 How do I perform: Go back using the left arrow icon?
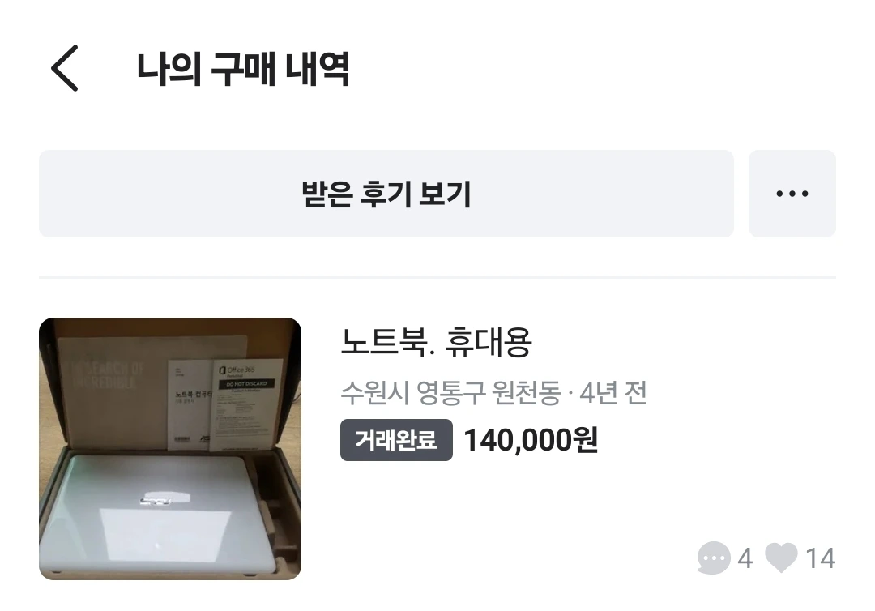coord(65,68)
